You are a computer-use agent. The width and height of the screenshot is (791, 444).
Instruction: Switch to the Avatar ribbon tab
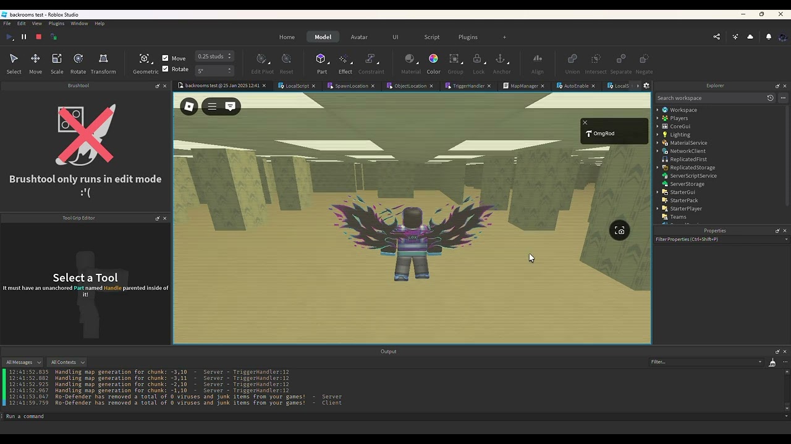tap(359, 37)
